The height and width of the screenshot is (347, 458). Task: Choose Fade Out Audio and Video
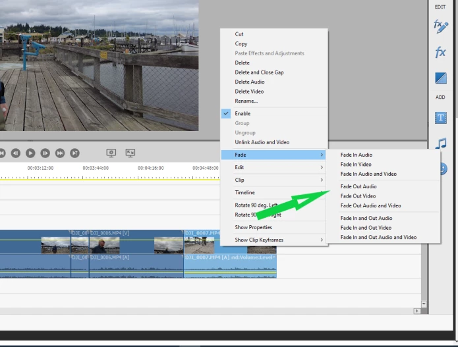370,205
